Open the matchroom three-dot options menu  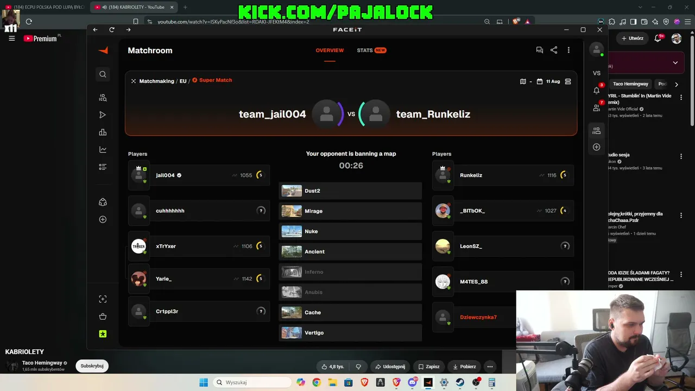(x=568, y=50)
